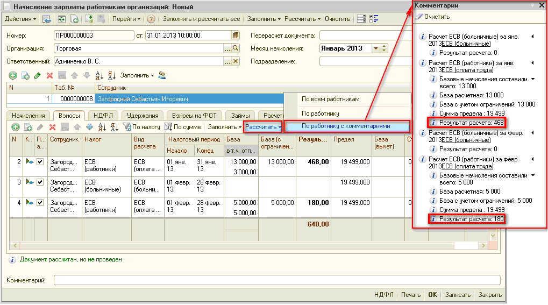The image size is (548, 305).
Task: Click the copy document icon in main toolbar
Action: click(74, 19)
